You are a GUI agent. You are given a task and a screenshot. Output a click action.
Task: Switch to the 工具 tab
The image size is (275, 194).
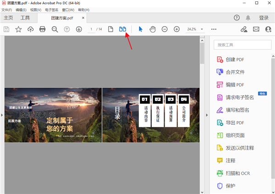(25, 18)
